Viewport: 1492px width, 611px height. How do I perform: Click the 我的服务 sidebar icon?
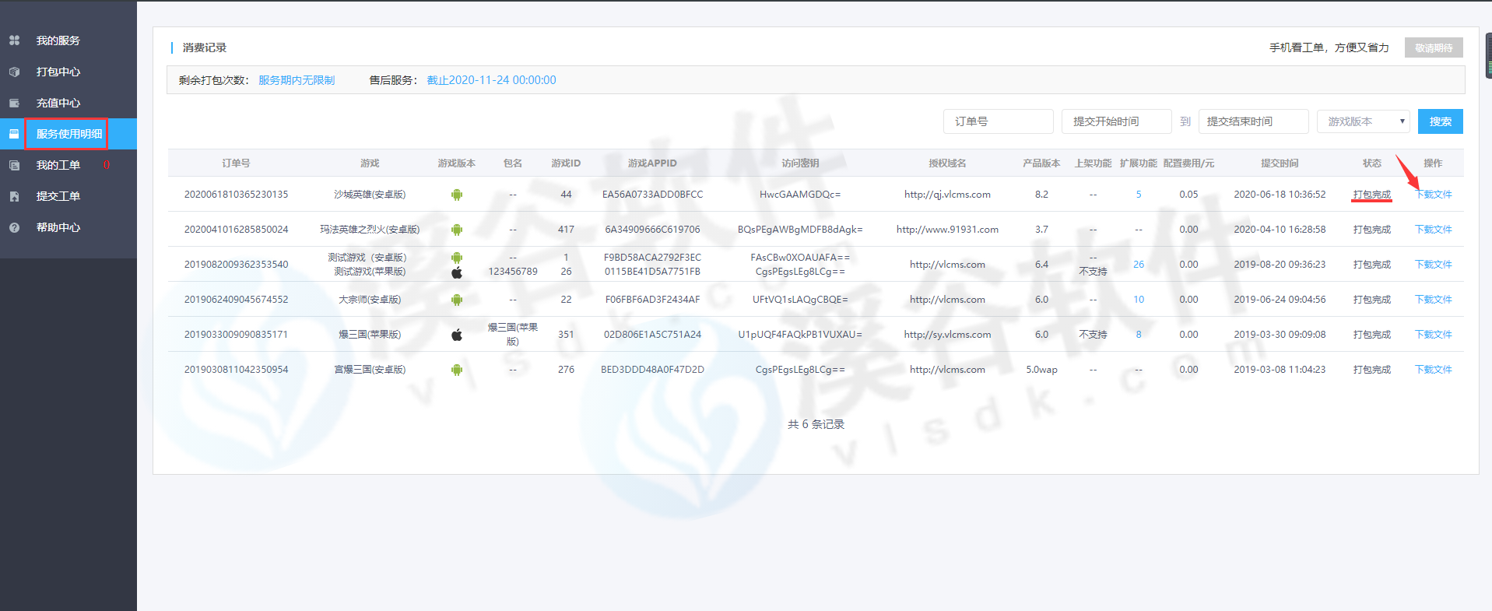click(x=14, y=40)
